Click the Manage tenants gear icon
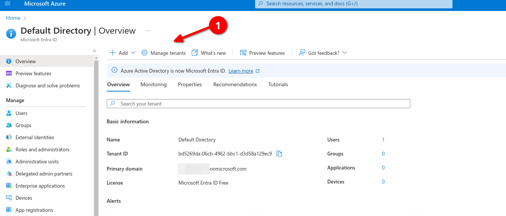Viewport: 506px width, 216px height. pyautogui.click(x=144, y=53)
